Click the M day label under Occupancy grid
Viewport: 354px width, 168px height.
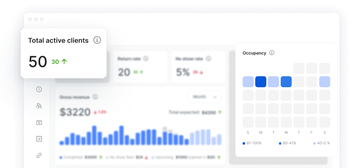coord(261,133)
